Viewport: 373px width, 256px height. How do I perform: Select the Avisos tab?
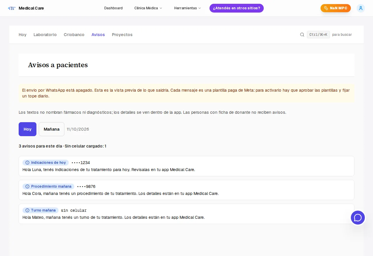click(98, 35)
